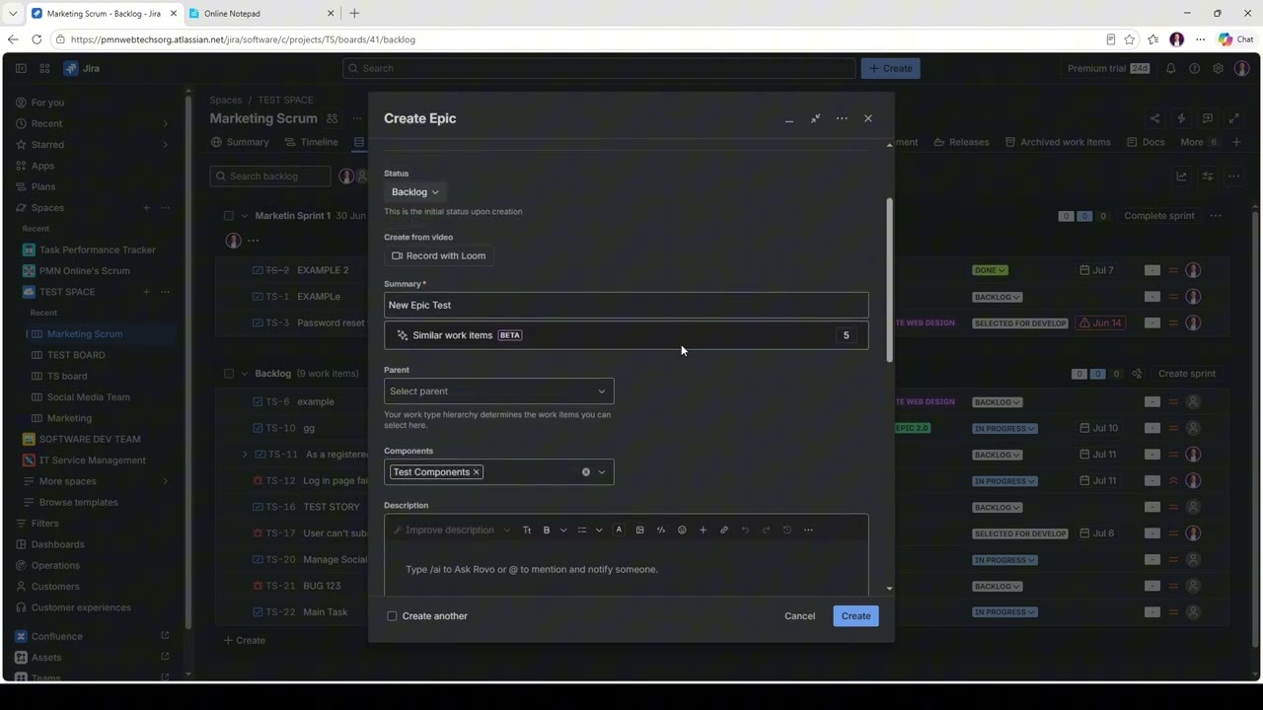
Task: Reload the browser page
Action: pyautogui.click(x=37, y=39)
